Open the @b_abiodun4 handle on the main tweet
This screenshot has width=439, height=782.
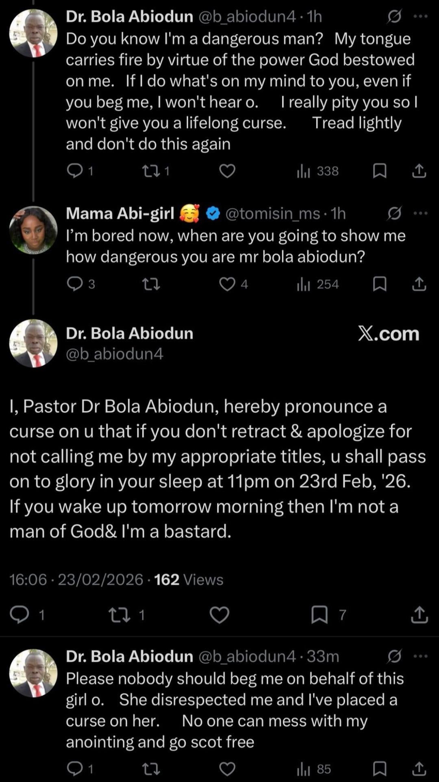[x=115, y=354]
